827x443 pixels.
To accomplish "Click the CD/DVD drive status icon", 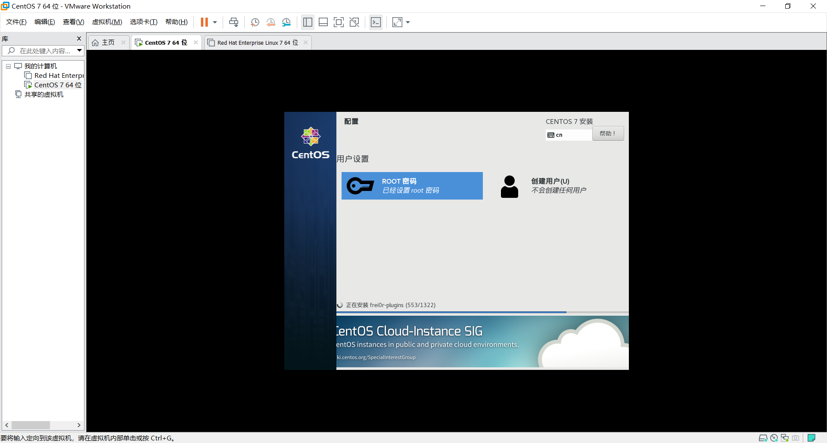I will (x=774, y=438).
